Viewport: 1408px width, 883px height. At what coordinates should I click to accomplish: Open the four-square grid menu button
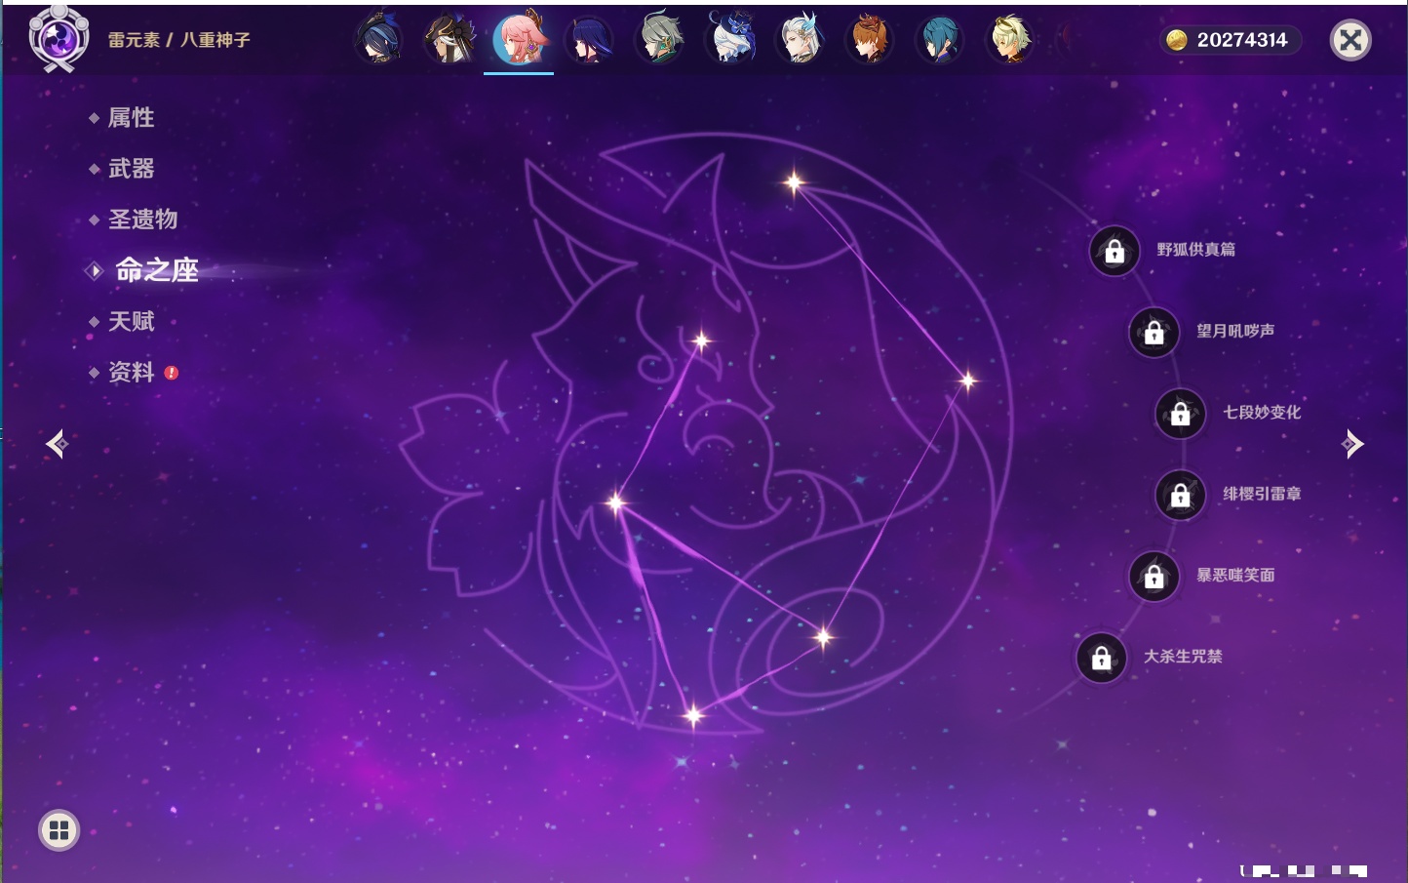(59, 830)
